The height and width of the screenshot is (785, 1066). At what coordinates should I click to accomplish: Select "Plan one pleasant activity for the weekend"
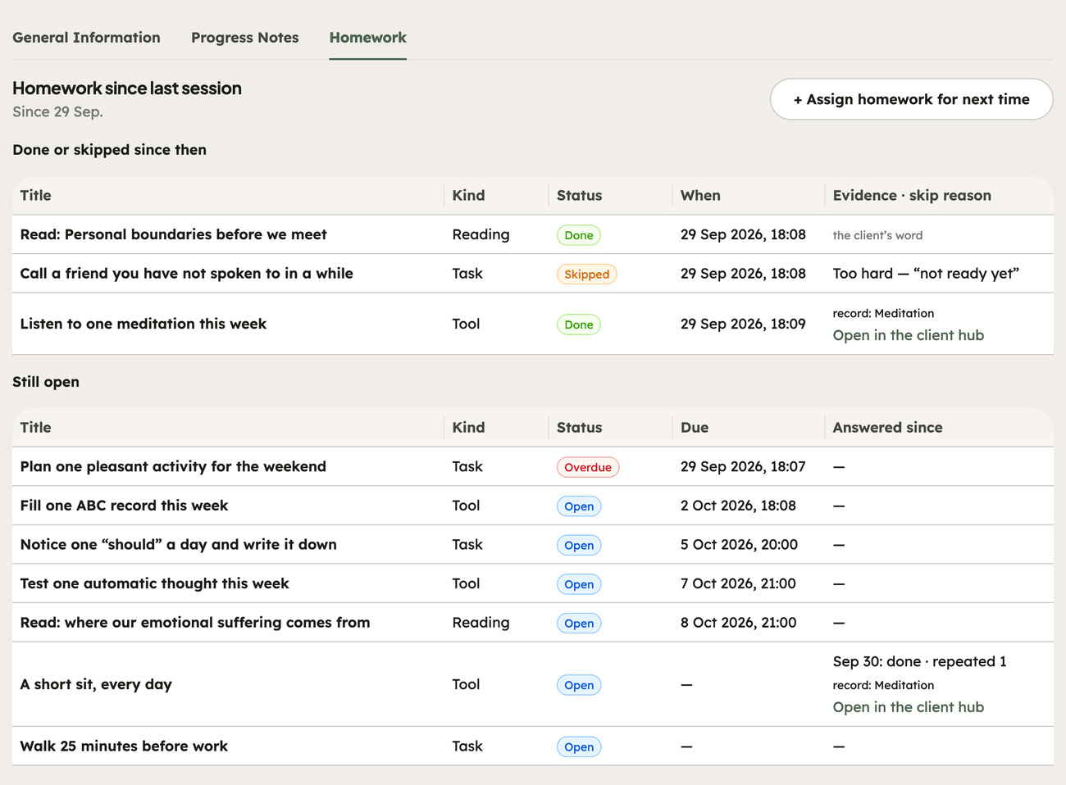pyautogui.click(x=173, y=466)
